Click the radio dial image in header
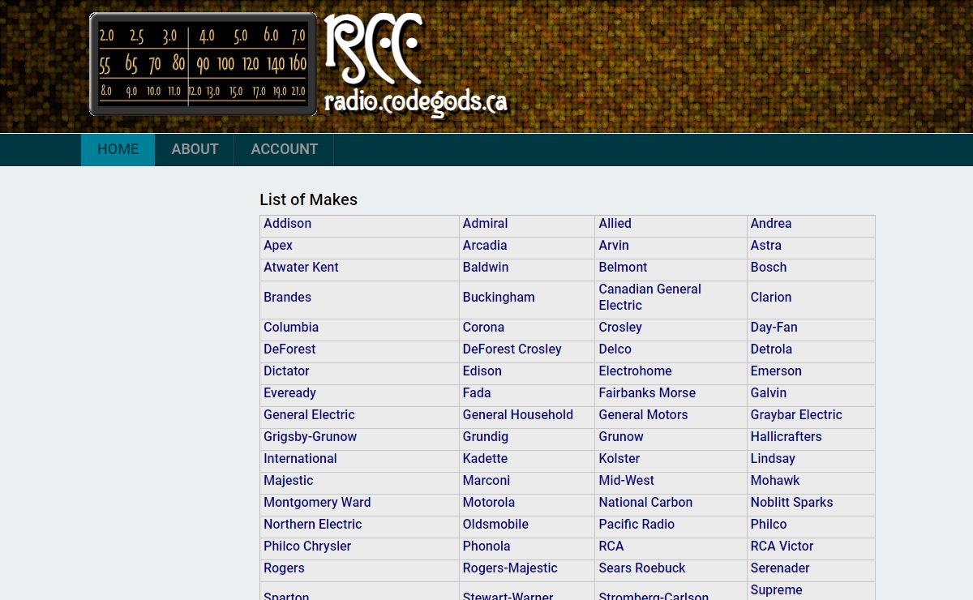973x600 pixels. tap(203, 64)
